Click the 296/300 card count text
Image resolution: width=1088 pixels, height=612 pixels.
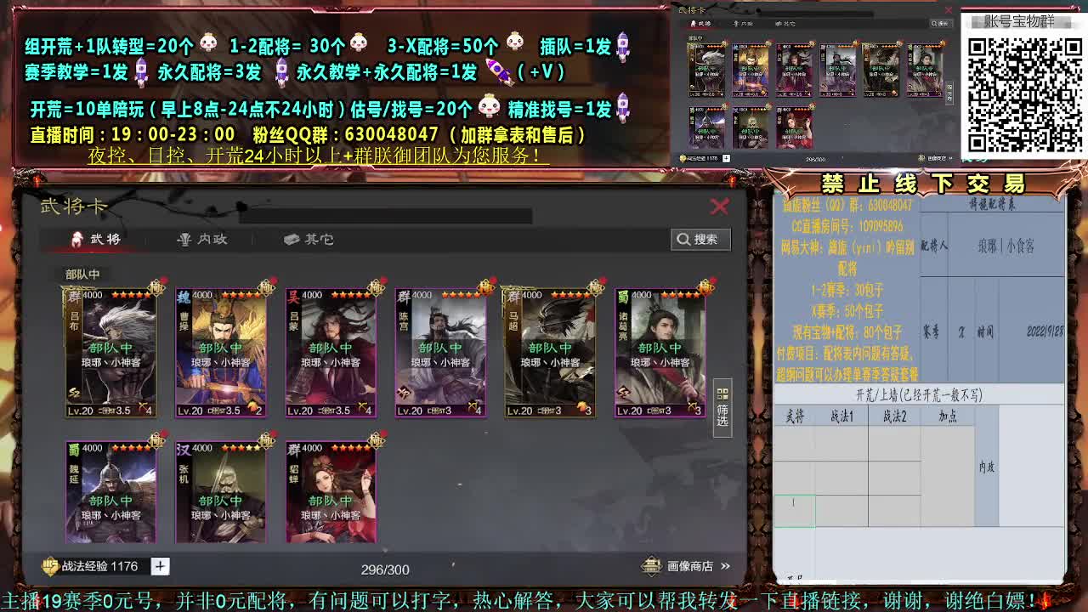point(385,569)
